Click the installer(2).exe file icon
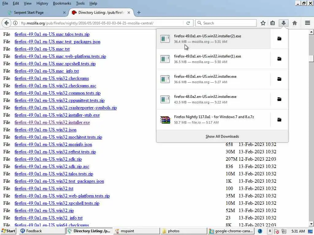Image resolution: width=314 pixels, height=235 pixels. (165, 39)
